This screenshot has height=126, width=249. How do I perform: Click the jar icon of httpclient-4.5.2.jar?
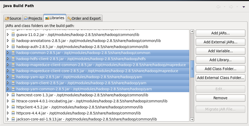tap(13, 107)
